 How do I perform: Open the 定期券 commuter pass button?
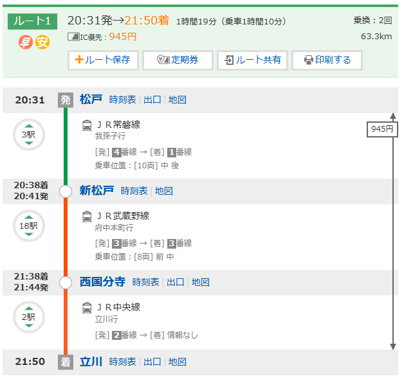coord(178,60)
